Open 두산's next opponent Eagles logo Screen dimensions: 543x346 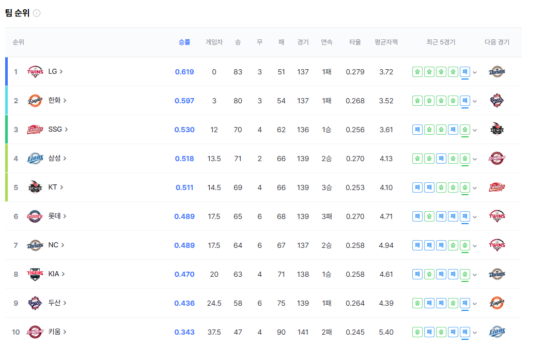[x=497, y=303]
